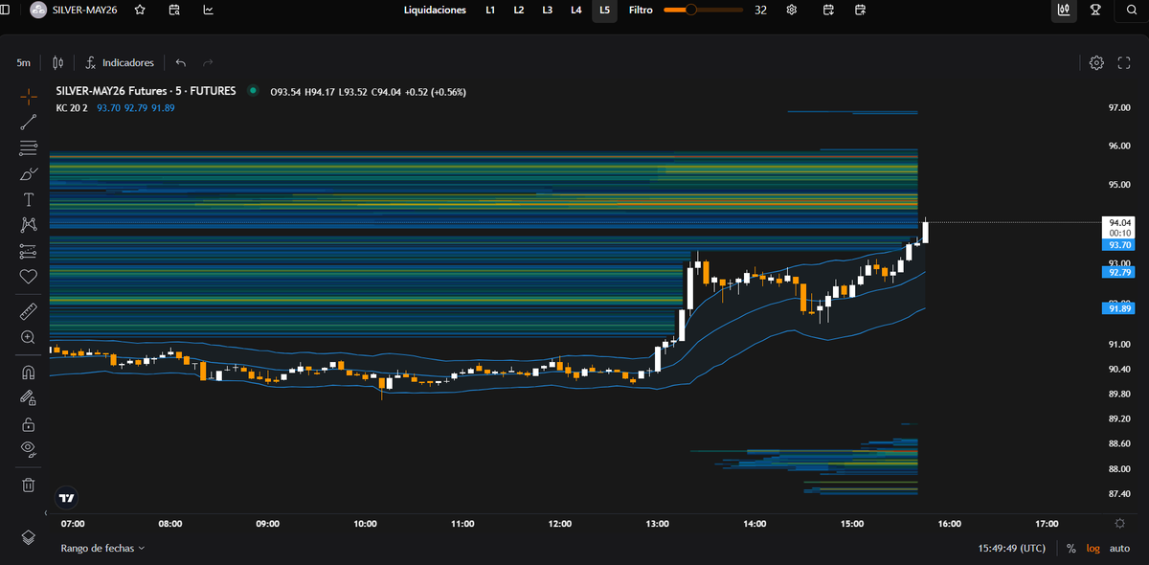Open time axis settings gear

point(1119,524)
